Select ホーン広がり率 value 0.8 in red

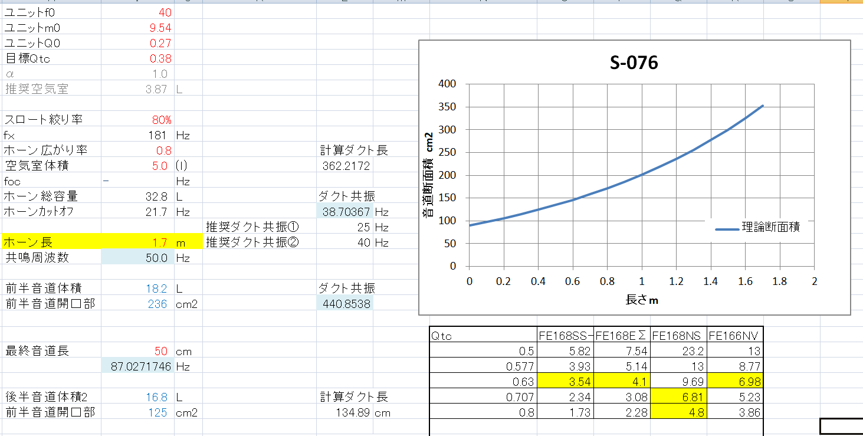(137, 150)
